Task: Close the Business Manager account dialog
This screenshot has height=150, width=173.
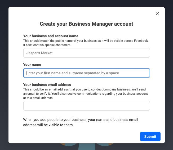Action: pyautogui.click(x=157, y=14)
